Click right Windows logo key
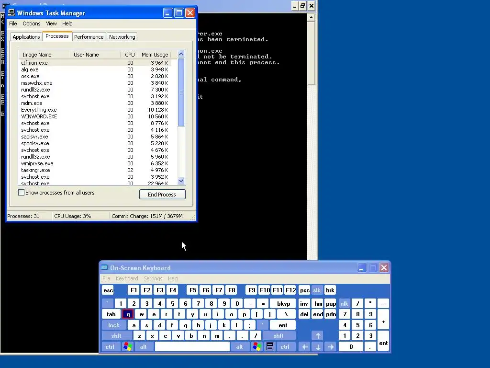Screen dimensions: 490x368 coord(257,347)
